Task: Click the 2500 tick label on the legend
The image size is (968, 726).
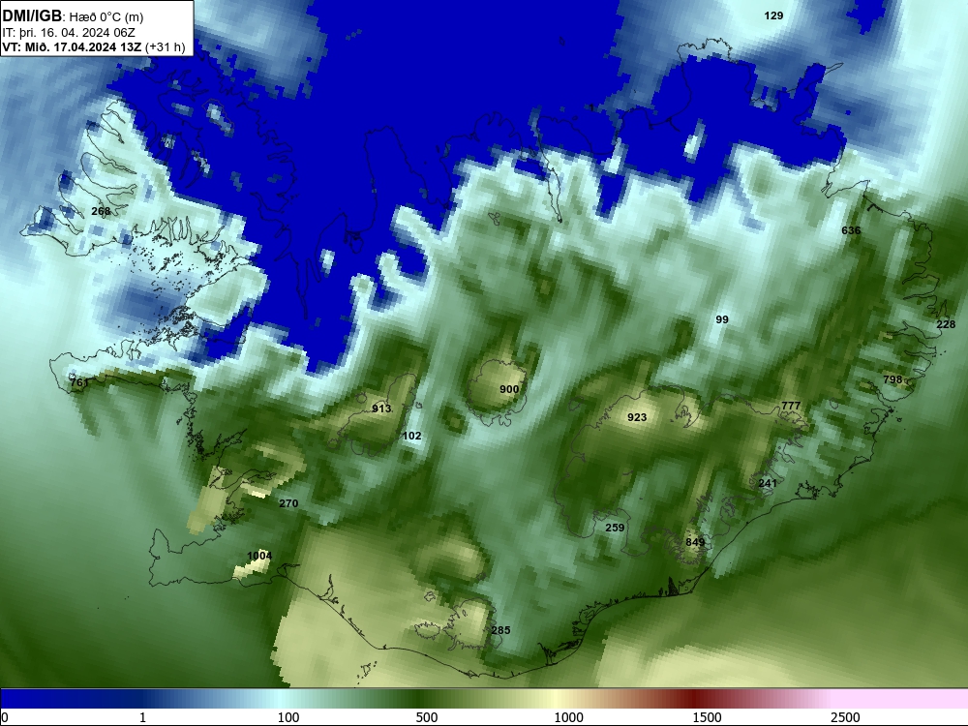Action: (x=845, y=717)
